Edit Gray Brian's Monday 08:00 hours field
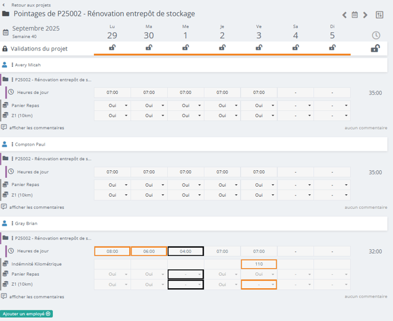 pos(112,251)
